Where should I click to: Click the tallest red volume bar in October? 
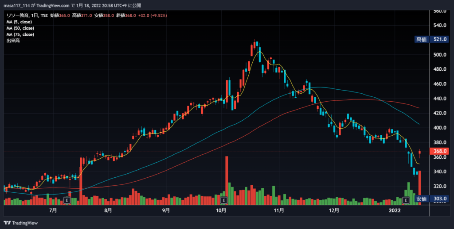pyautogui.click(x=227, y=180)
